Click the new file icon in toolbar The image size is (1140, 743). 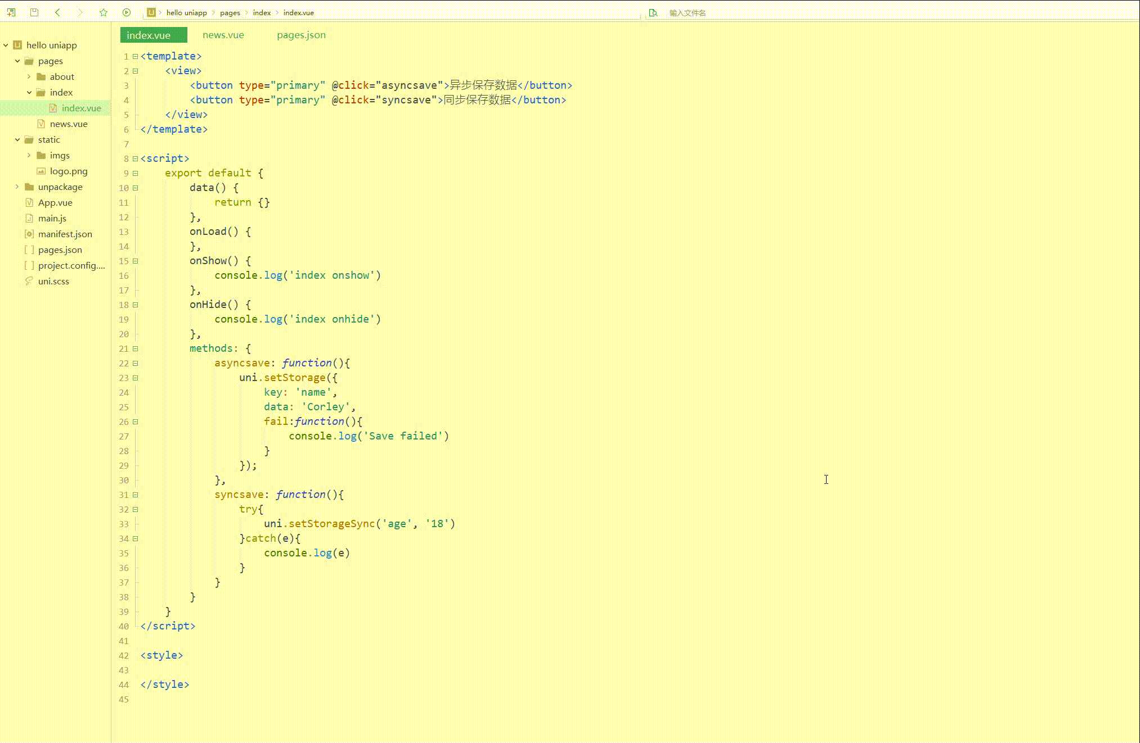tap(11, 12)
